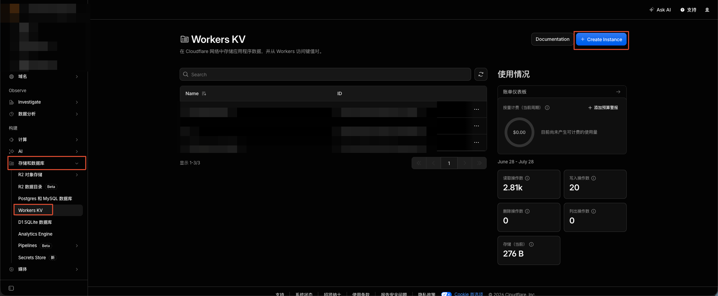Open the user account profile icon
This screenshot has height=296, width=718.
pos(707,10)
